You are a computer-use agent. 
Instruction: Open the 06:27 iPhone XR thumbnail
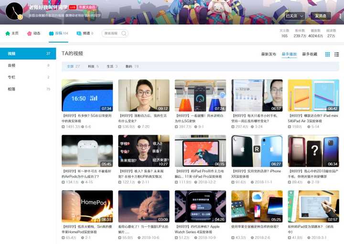(x=257, y=151)
